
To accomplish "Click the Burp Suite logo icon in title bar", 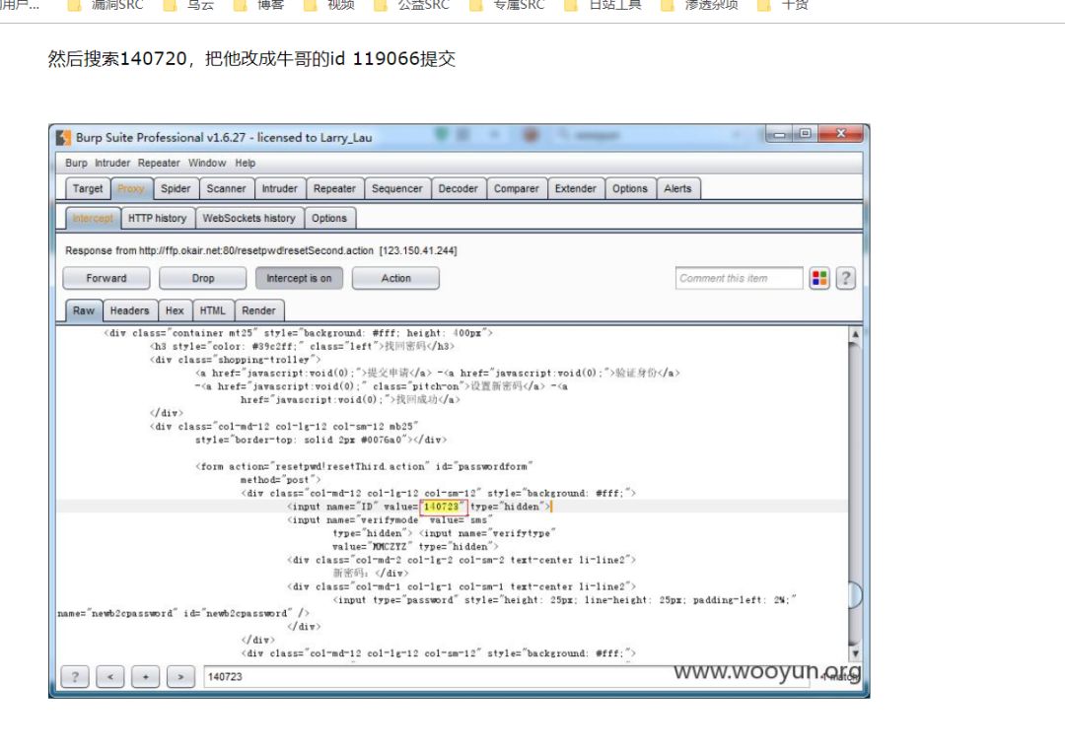I will (x=64, y=138).
